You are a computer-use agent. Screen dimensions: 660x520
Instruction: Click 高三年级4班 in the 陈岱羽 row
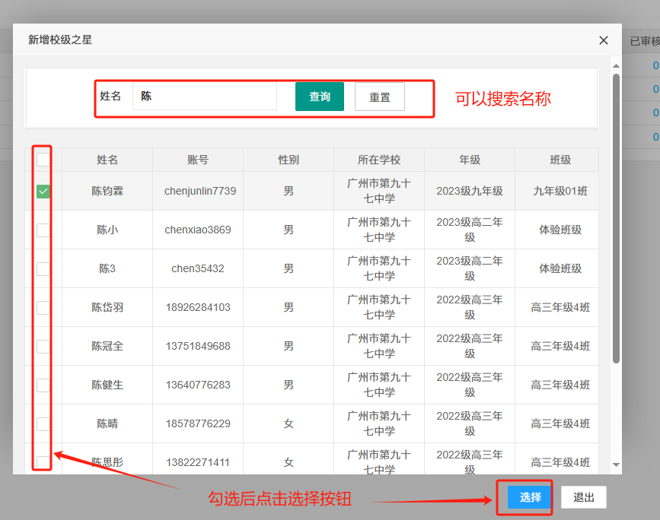(560, 307)
